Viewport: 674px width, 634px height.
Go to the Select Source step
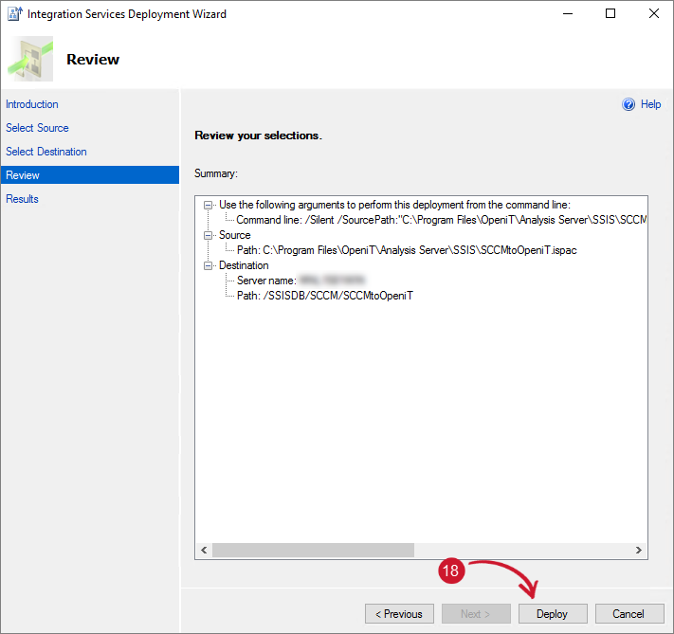point(37,128)
